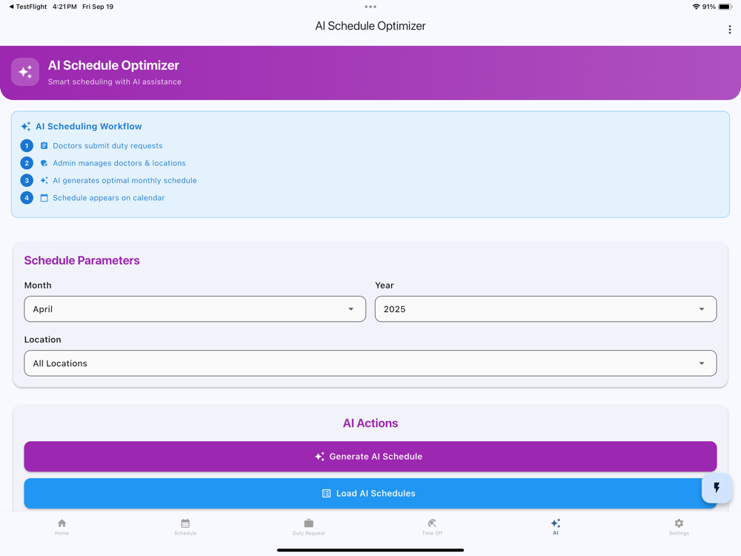Click the step 1 numbered circle

(x=27, y=145)
